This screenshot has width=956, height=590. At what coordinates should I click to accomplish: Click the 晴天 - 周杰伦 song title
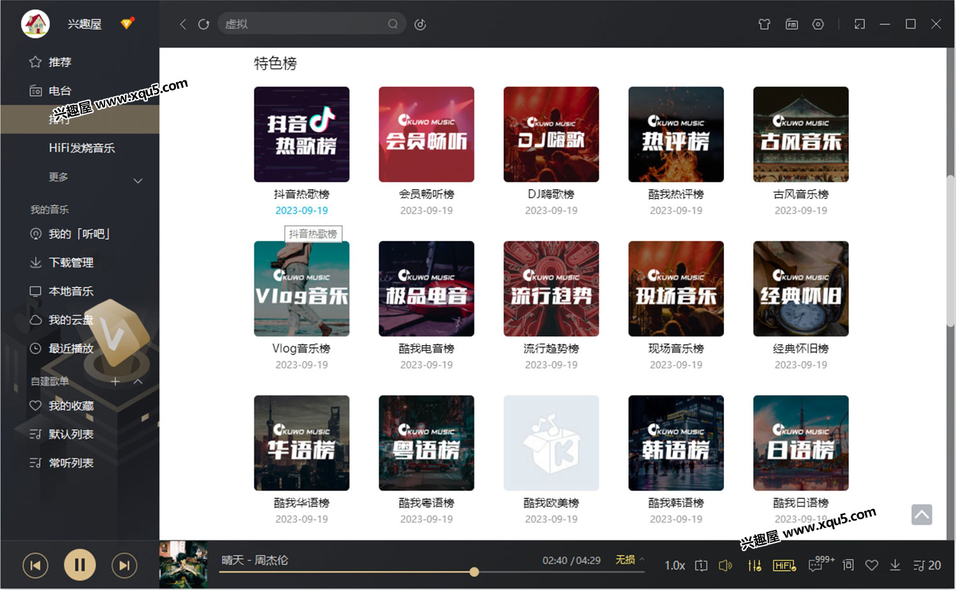click(x=254, y=560)
